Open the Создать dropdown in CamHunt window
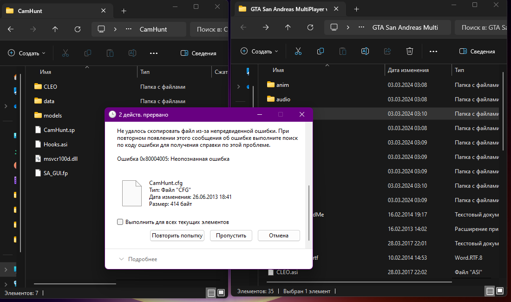511x302 pixels. pos(27,53)
